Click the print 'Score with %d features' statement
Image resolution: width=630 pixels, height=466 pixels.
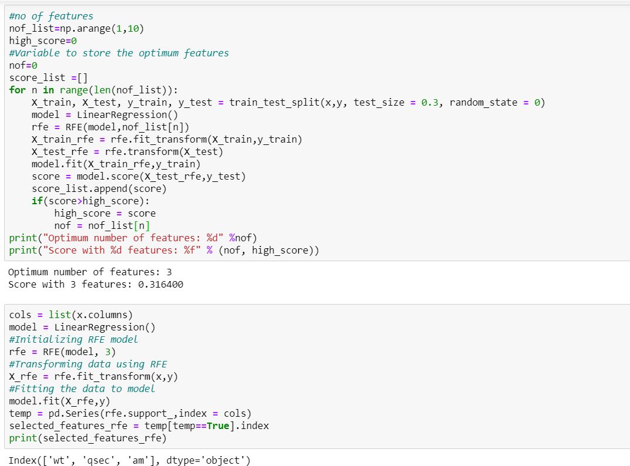click(x=164, y=250)
